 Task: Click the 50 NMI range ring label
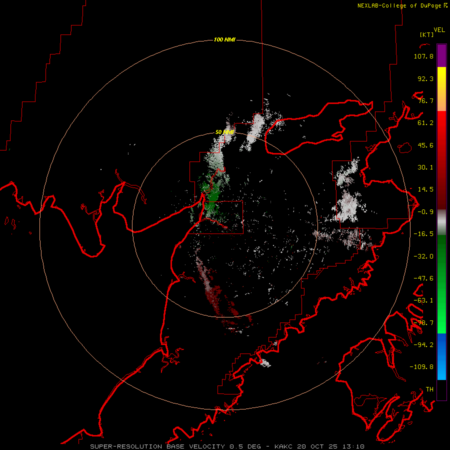pyautogui.click(x=224, y=132)
